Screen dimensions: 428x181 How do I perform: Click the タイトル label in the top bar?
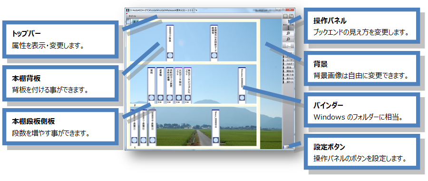[x=132, y=16]
